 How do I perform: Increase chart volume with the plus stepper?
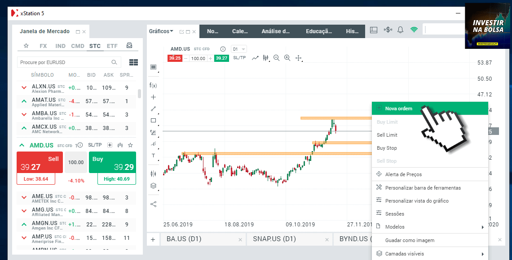coord(211,58)
